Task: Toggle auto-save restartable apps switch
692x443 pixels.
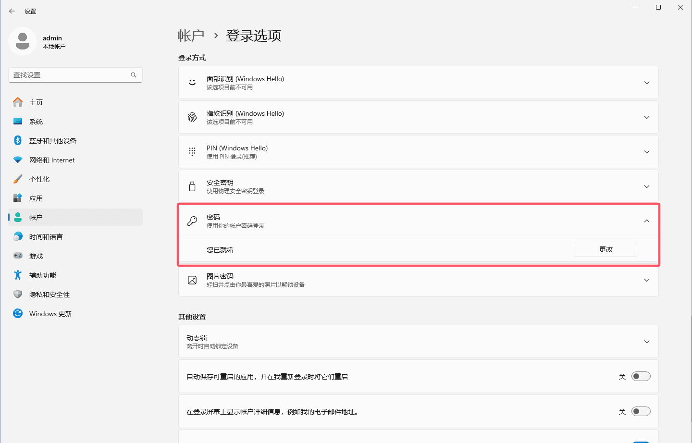Action: click(641, 376)
